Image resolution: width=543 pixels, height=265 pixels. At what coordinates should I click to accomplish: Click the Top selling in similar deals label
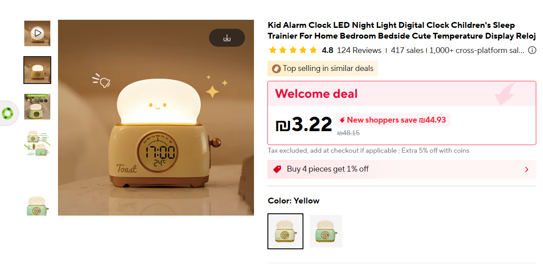[328, 69]
